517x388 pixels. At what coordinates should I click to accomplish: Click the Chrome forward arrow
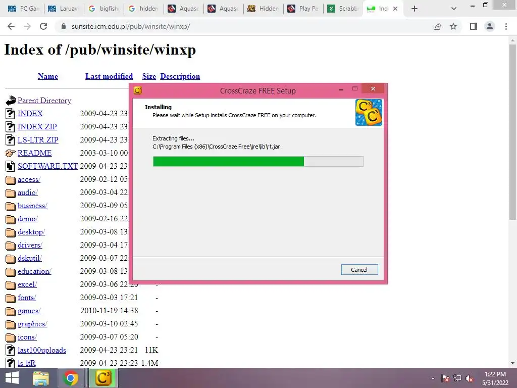coord(27,26)
